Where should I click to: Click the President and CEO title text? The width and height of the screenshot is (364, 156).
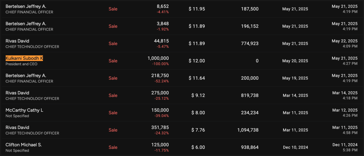tap(21, 64)
